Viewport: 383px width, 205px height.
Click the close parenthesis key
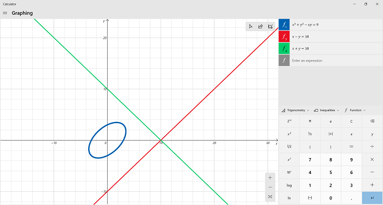click(330, 147)
